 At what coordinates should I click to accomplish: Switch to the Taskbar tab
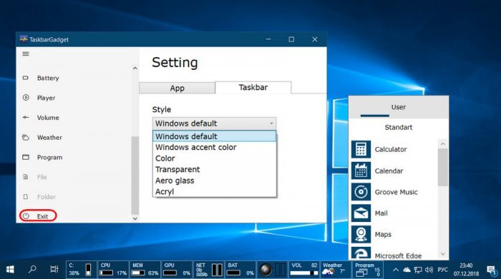(253, 87)
